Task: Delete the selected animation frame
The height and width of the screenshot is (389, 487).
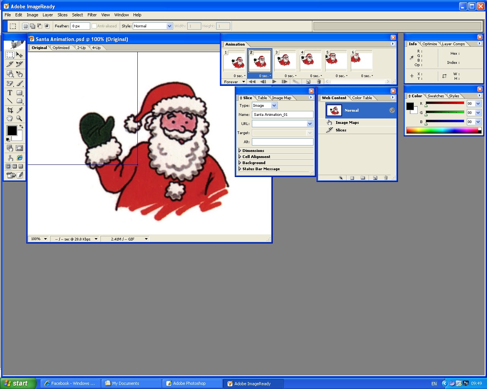Action: 319,82
